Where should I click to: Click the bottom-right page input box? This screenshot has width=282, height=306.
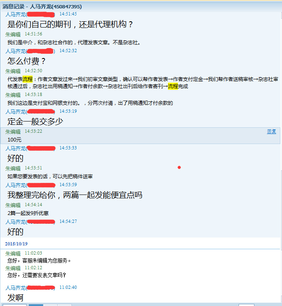pyautogui.click(x=246, y=305)
